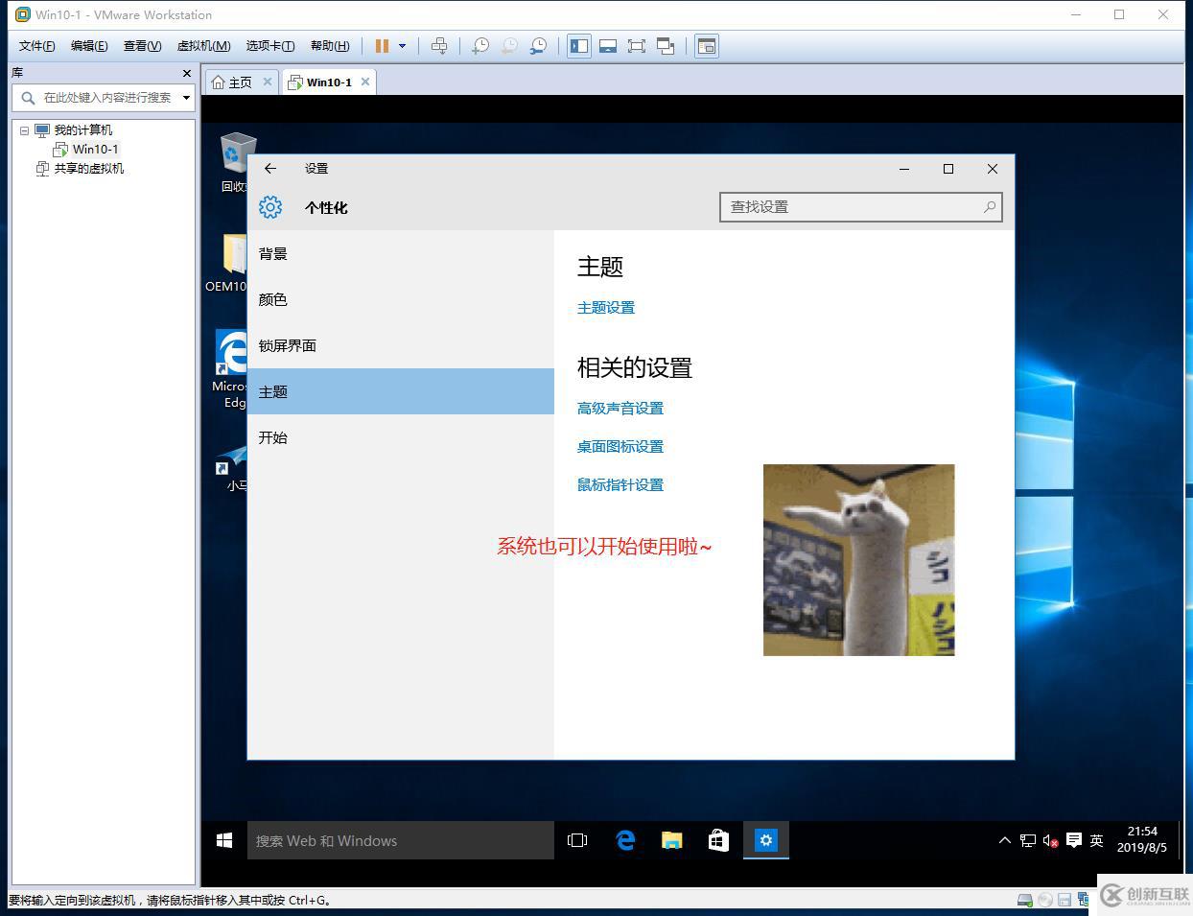Take a snapshot of the virtual machine

point(480,45)
